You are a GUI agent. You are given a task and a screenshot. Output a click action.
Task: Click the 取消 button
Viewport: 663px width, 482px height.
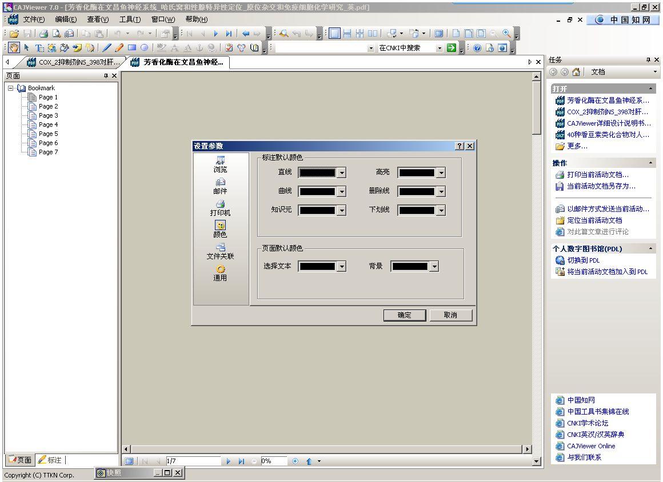click(450, 315)
